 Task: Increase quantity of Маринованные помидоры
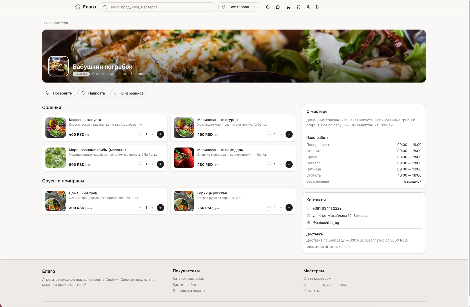(x=281, y=164)
